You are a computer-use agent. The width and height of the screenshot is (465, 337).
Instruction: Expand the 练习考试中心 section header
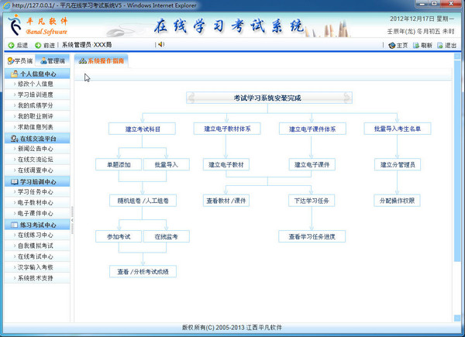pyautogui.click(x=36, y=225)
